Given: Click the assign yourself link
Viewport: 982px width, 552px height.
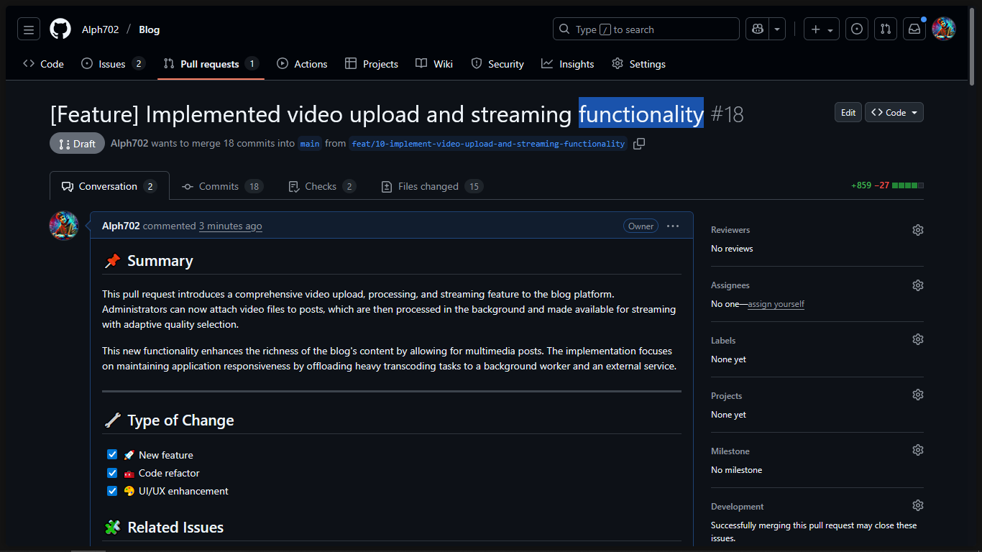Looking at the screenshot, I should coord(776,304).
